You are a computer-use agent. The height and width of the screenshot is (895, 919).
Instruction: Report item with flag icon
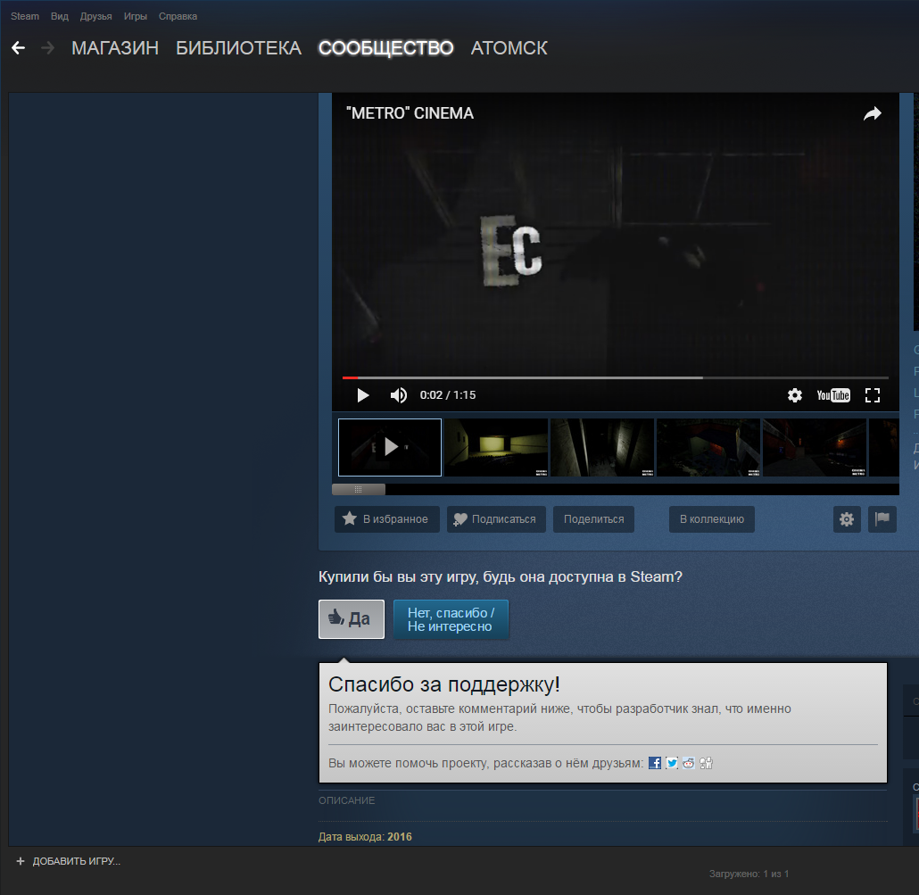pyautogui.click(x=882, y=519)
